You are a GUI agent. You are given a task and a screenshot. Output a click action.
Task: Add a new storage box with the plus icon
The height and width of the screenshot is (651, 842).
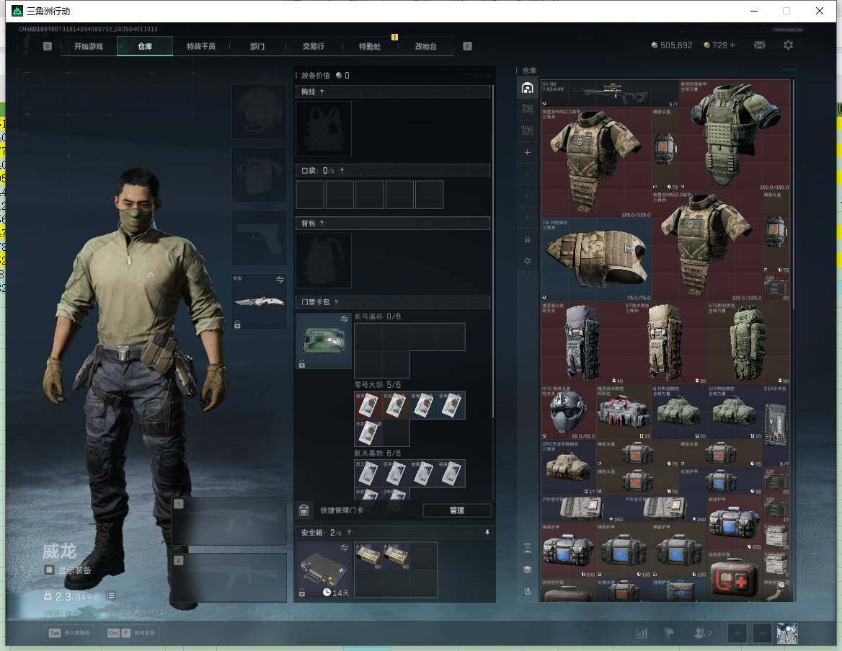click(x=527, y=153)
